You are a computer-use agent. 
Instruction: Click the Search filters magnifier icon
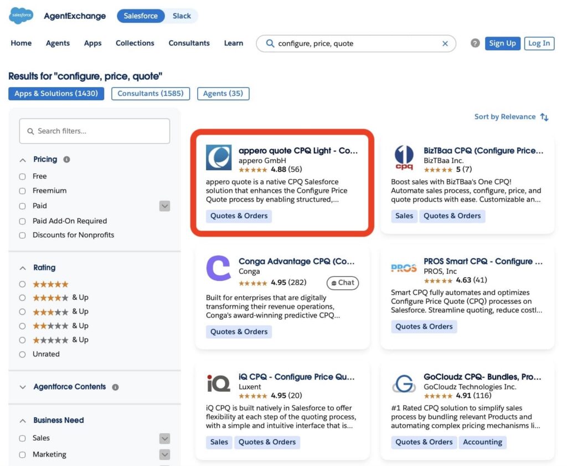click(31, 131)
